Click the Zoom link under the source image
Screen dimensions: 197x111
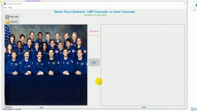pyautogui.click(x=42, y=107)
